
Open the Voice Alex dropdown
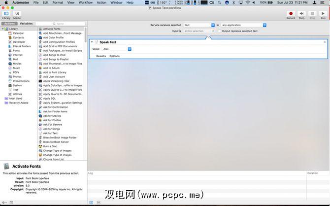pos(117,49)
